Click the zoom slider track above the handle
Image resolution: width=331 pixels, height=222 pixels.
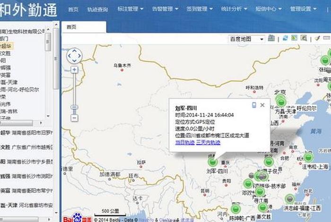tap(74, 88)
